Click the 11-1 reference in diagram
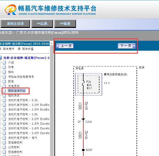 [x=107, y=83]
